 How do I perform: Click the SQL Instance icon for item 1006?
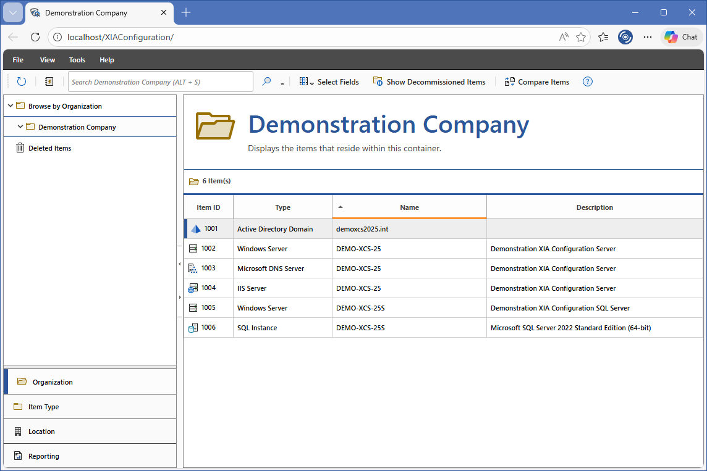pos(193,328)
